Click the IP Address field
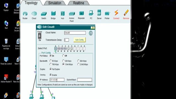 click(x=57, y=80)
